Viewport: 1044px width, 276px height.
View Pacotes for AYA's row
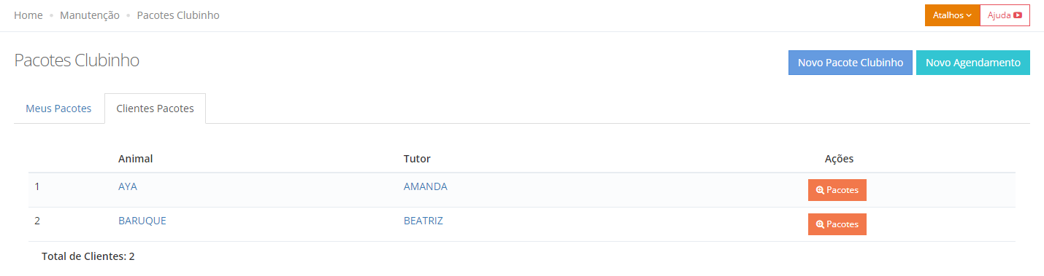tap(837, 190)
